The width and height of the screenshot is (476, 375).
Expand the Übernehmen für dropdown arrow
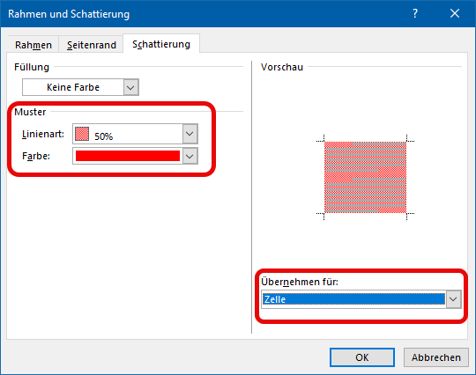pyautogui.click(x=453, y=299)
